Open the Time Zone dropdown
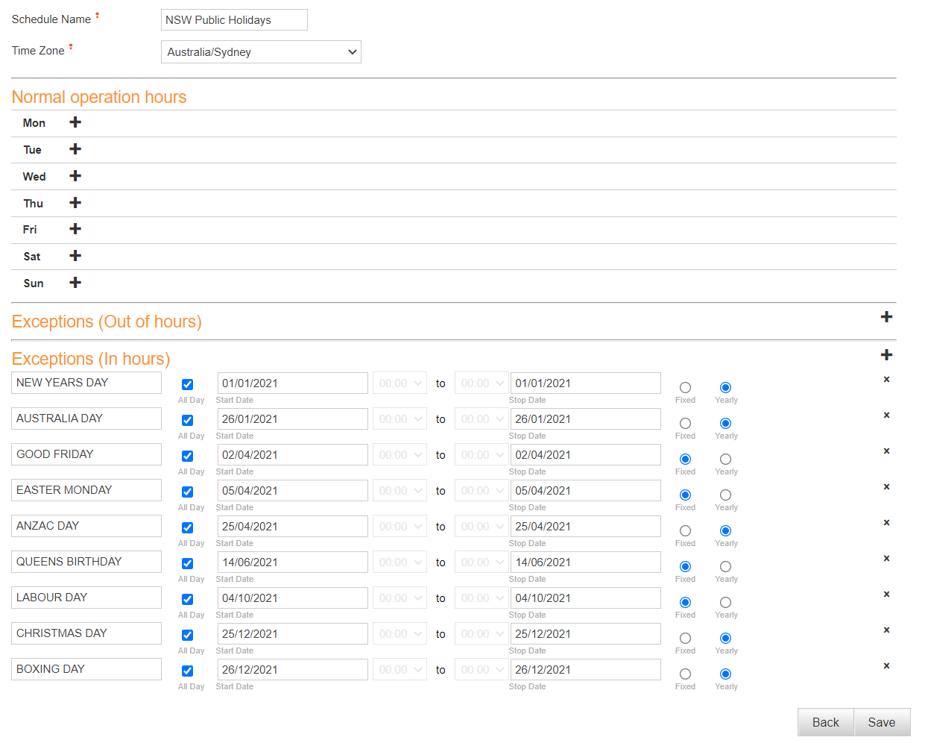Image resolution: width=925 pixels, height=743 pixels. 261,52
